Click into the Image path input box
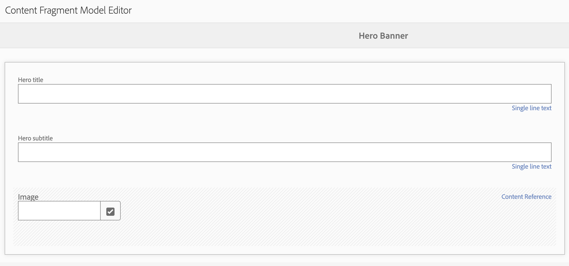The height and width of the screenshot is (266, 569). [x=59, y=211]
